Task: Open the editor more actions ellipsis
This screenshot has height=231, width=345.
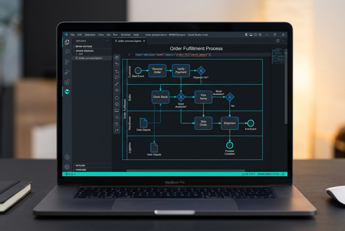Action: point(283,41)
